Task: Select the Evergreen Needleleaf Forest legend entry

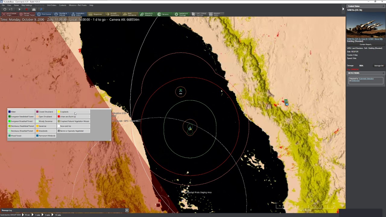Action: (x=21, y=117)
